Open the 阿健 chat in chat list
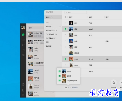 tap(35, 57)
